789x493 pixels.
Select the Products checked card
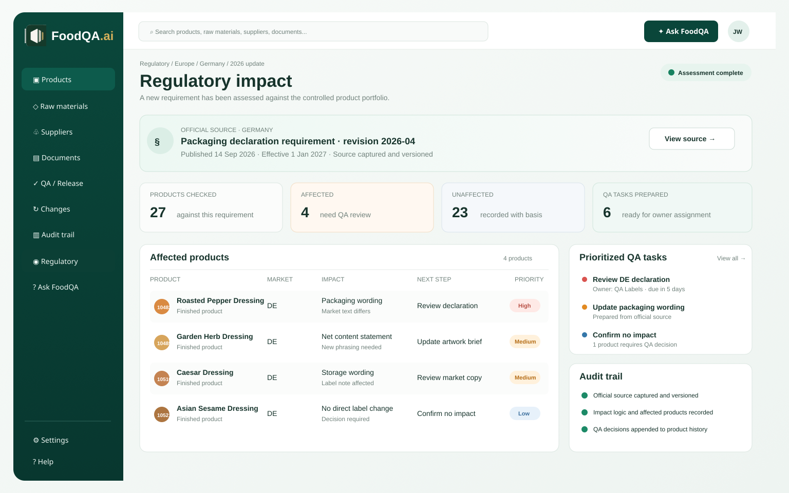tap(211, 207)
